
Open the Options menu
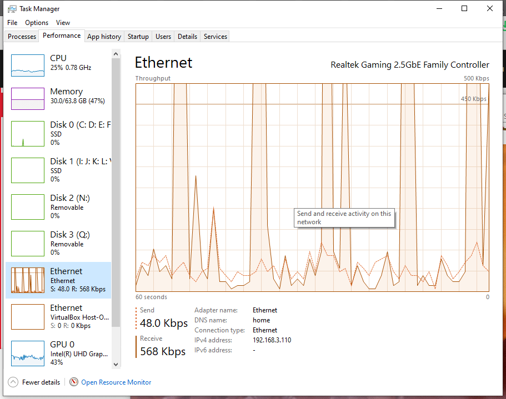click(x=36, y=23)
